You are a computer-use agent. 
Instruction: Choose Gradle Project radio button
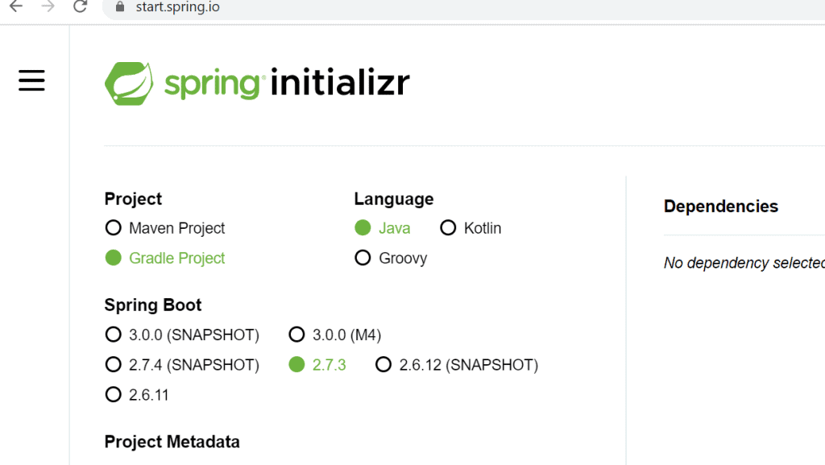click(x=114, y=258)
